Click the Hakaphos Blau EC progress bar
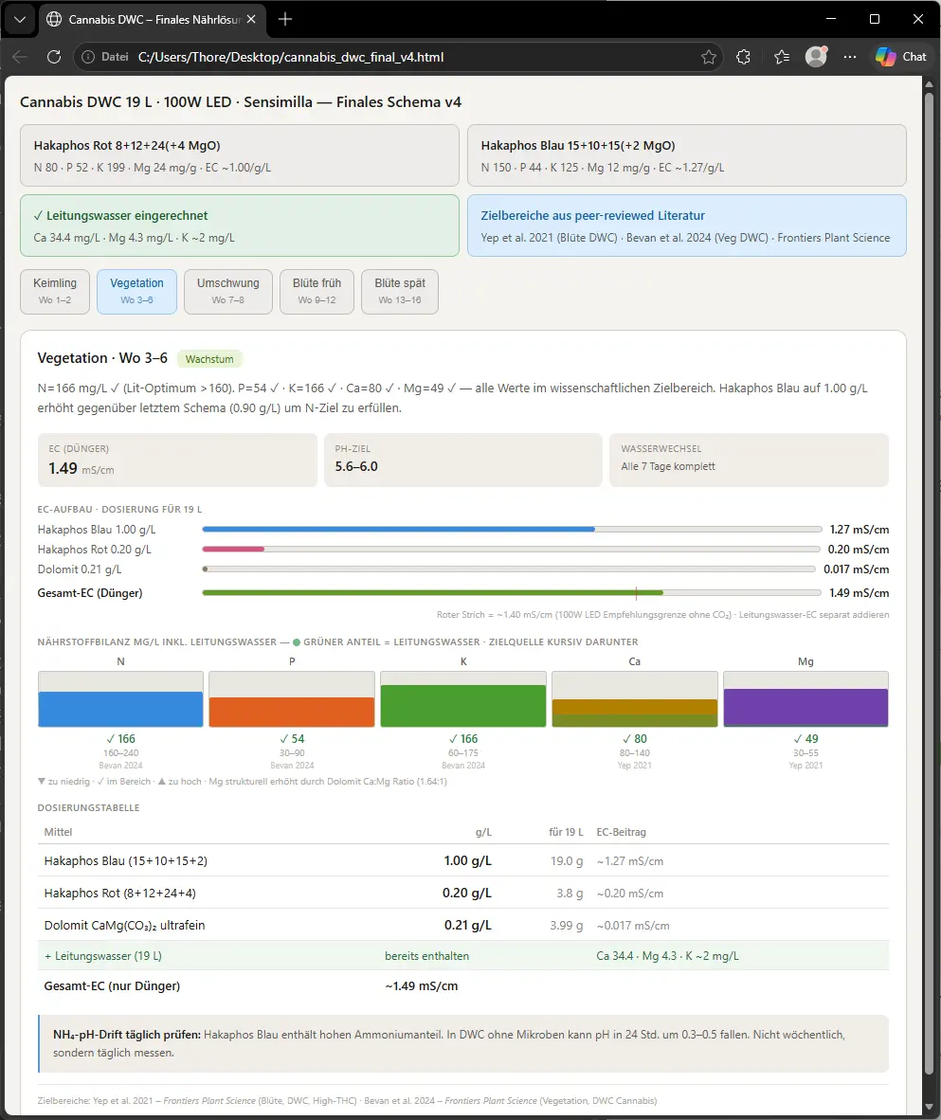The width and height of the screenshot is (941, 1120). click(512, 530)
